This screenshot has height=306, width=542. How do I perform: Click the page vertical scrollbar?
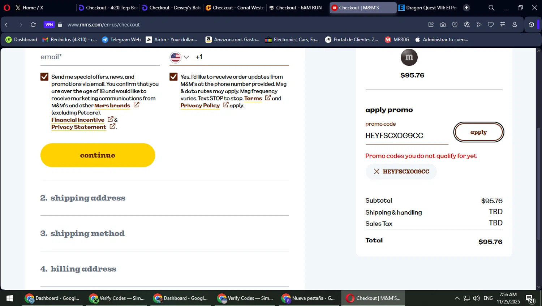[538, 184]
